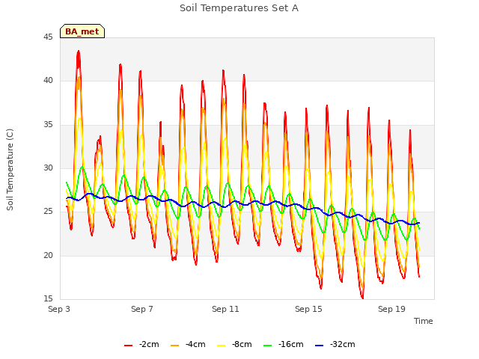Click the yellow -8cm legend color marker
This screenshot has height=359, width=479.
[222, 346]
